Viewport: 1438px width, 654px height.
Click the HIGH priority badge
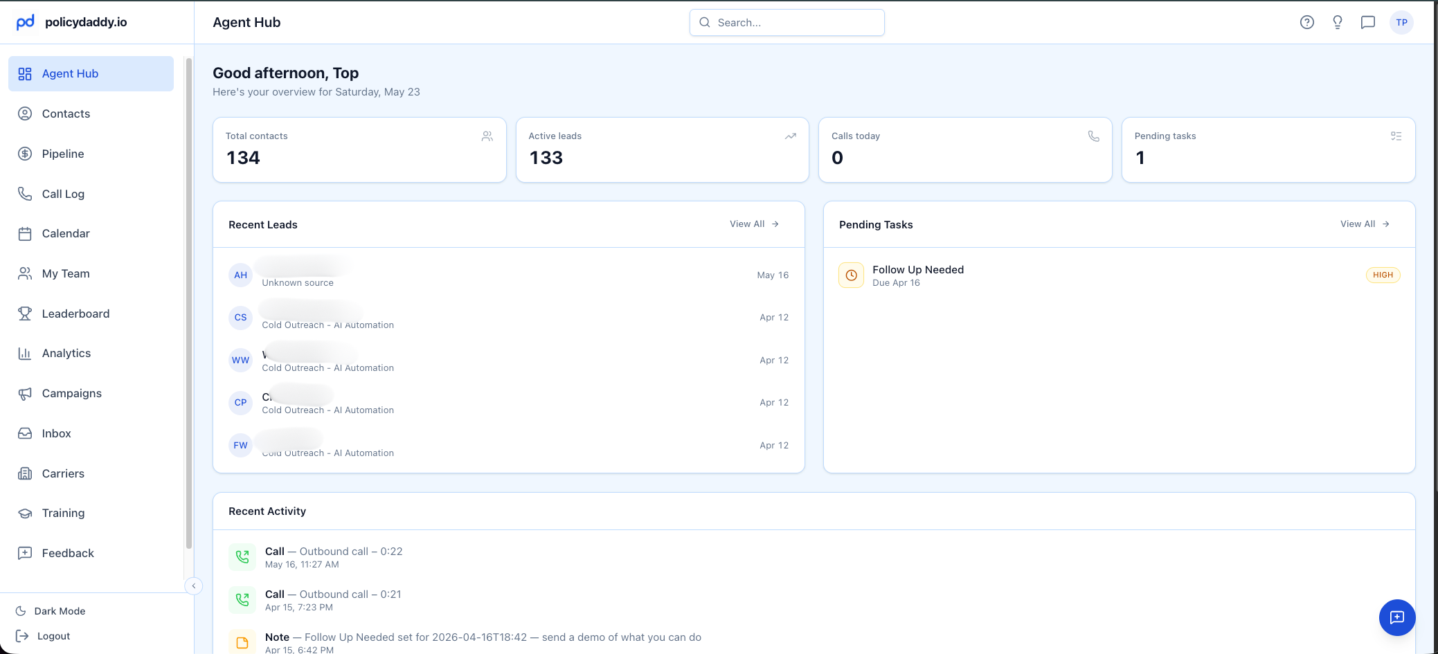pos(1383,275)
